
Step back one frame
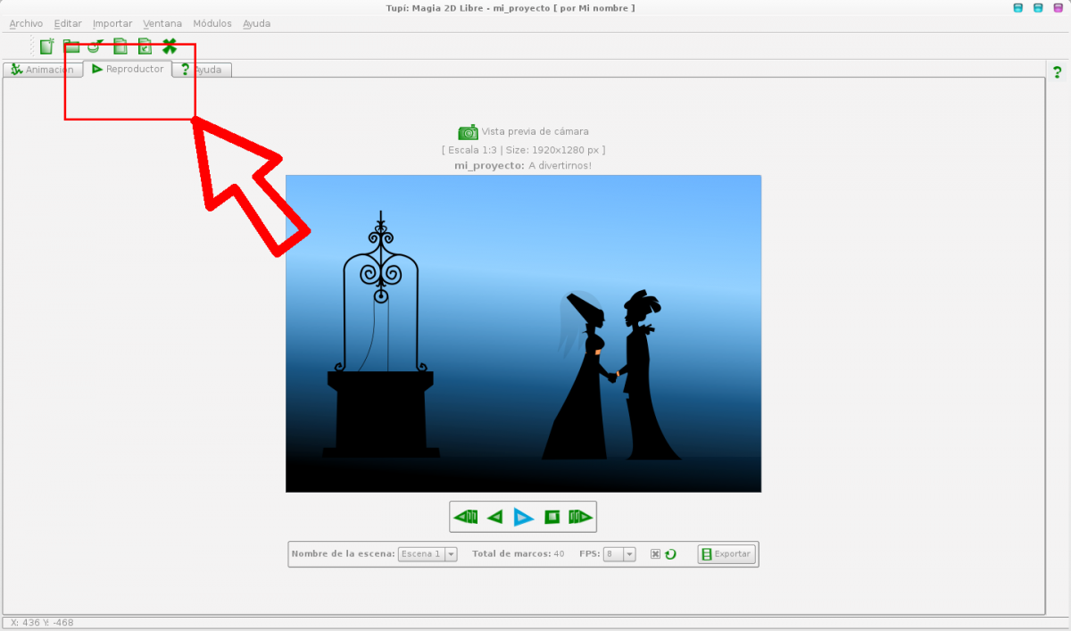465,517
